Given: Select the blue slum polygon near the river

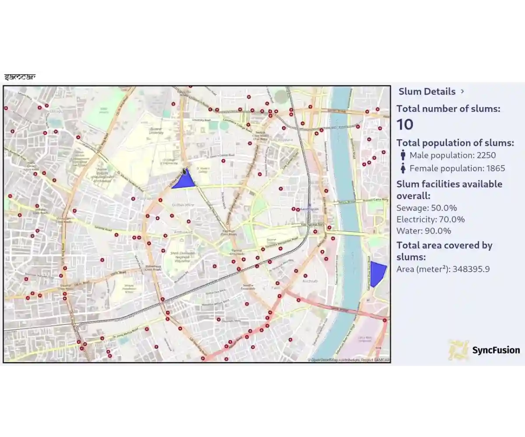Looking at the screenshot, I should pyautogui.click(x=377, y=272).
